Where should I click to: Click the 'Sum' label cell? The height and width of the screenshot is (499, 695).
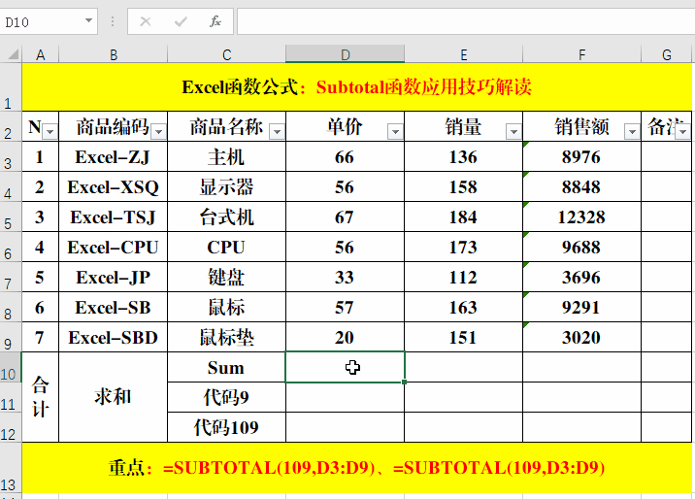(226, 367)
